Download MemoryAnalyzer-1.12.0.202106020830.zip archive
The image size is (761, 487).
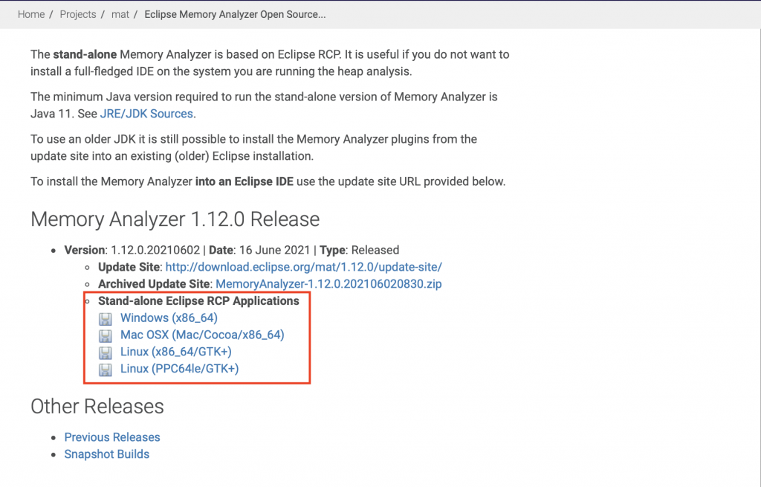pos(328,284)
